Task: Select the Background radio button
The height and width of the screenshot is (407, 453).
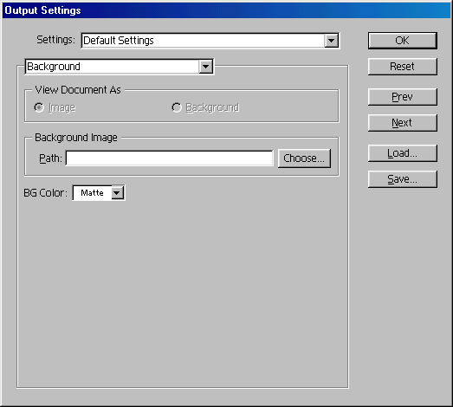Action: (x=177, y=107)
